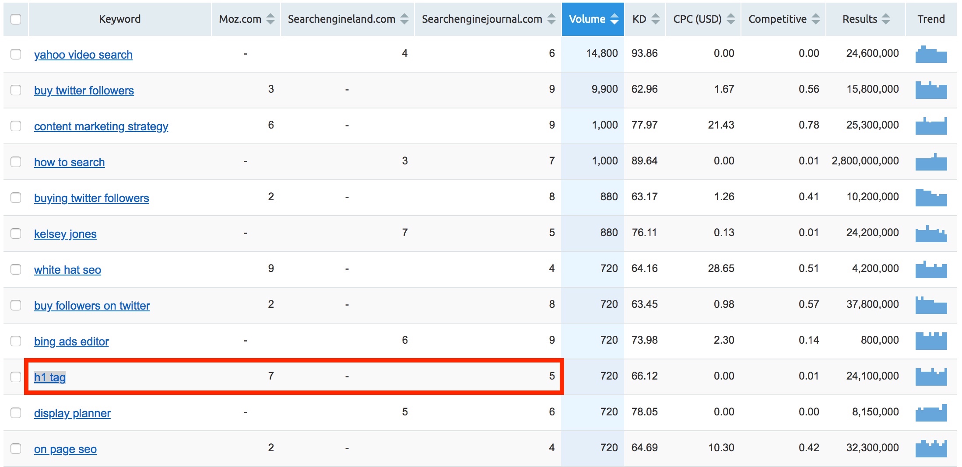Viewport: 962px width, 467px height.
Task: Select the h1 tag row checkbox
Action: [x=16, y=377]
